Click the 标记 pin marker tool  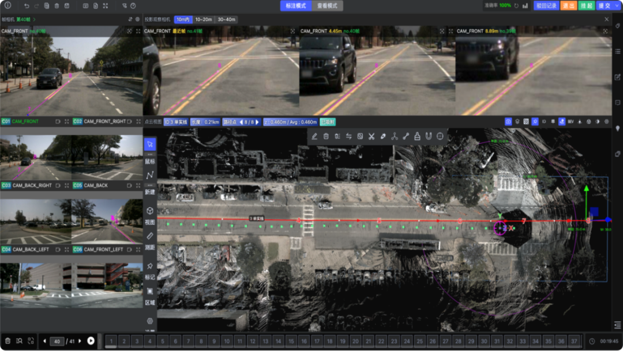tap(150, 269)
